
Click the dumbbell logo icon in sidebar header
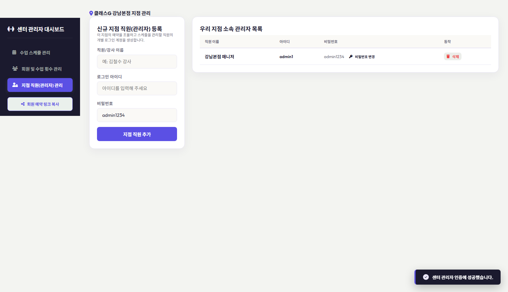[11, 29]
